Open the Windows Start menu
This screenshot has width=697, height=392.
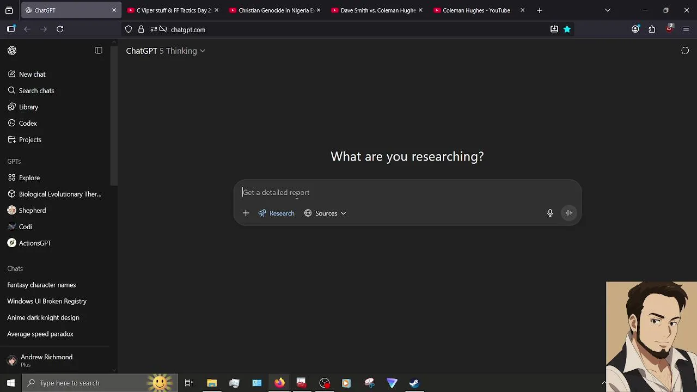pos(11,383)
